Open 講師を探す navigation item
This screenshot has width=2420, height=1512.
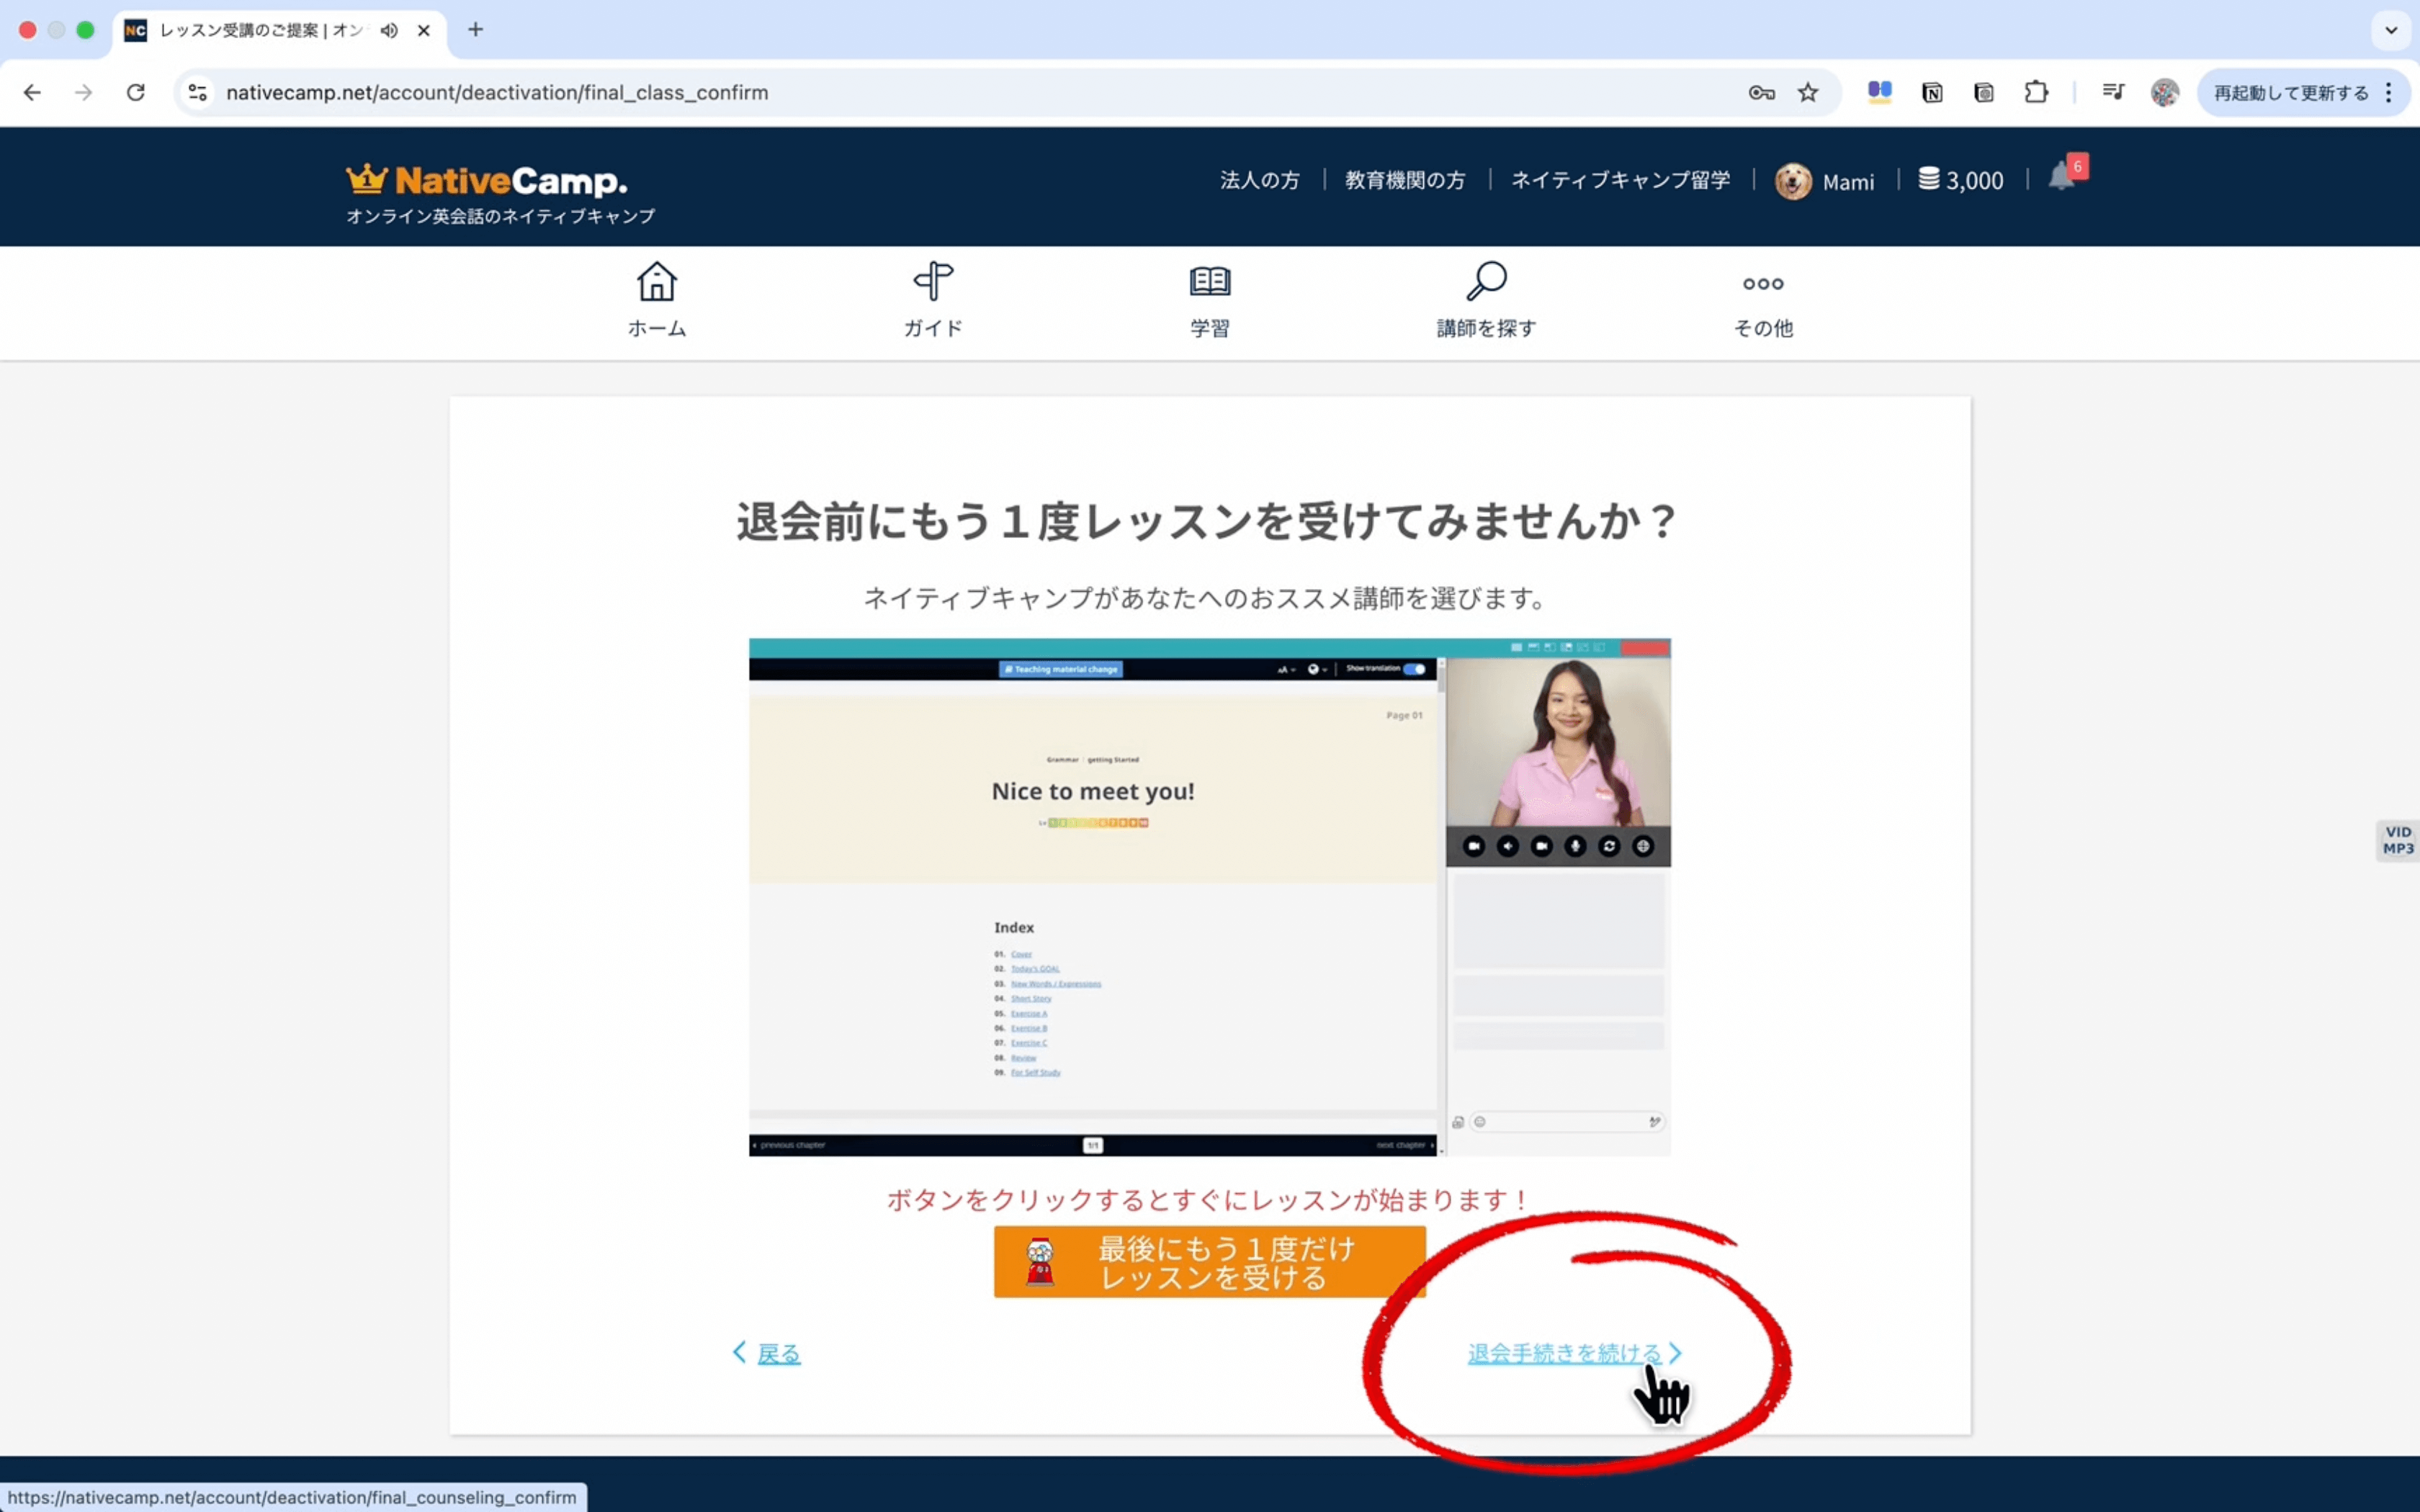[x=1486, y=300]
